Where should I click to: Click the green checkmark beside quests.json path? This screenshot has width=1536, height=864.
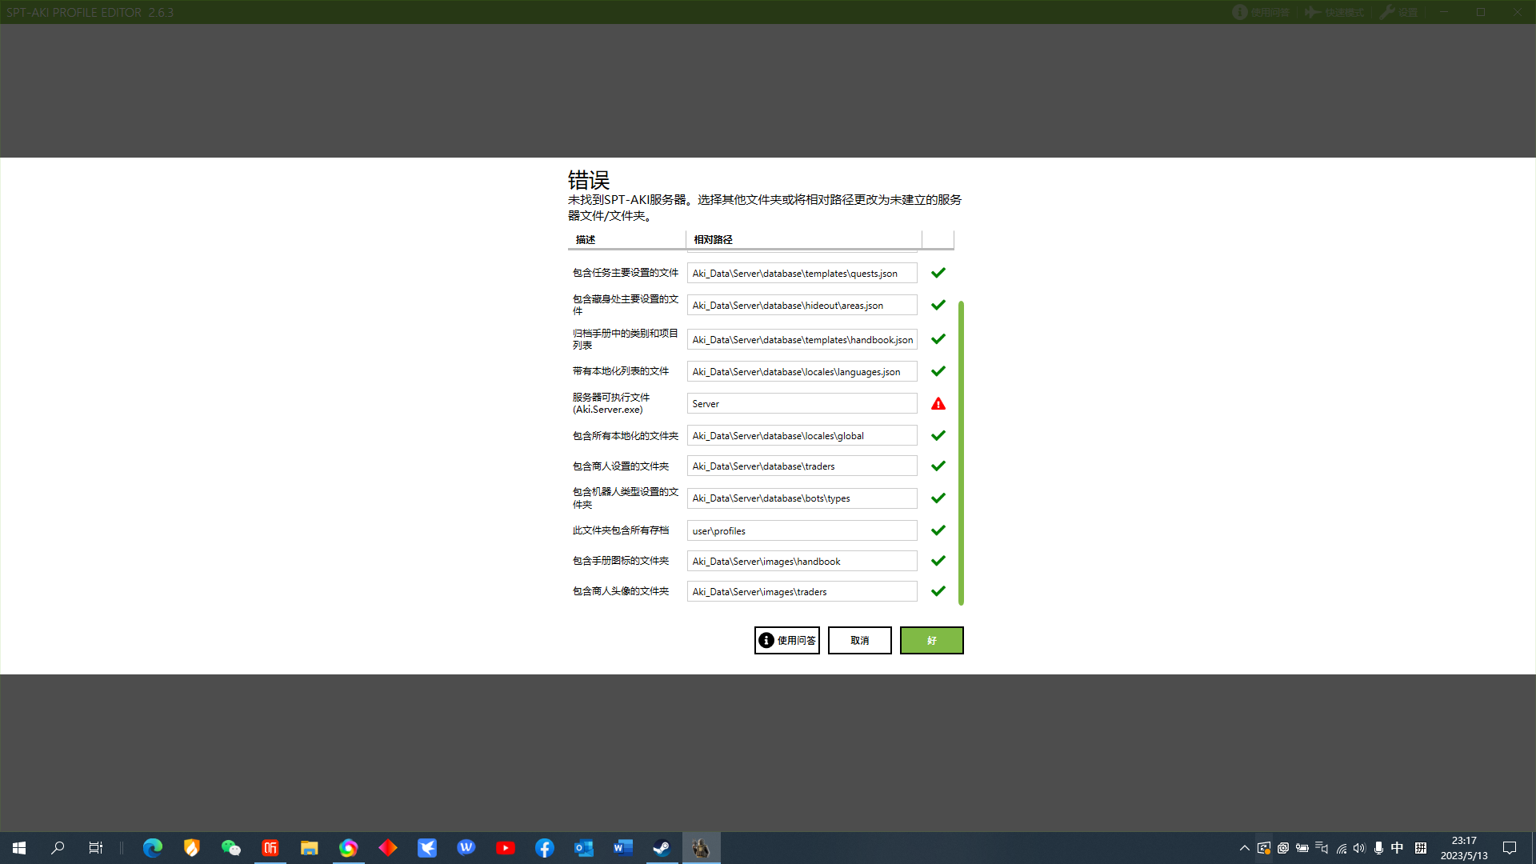(x=938, y=272)
